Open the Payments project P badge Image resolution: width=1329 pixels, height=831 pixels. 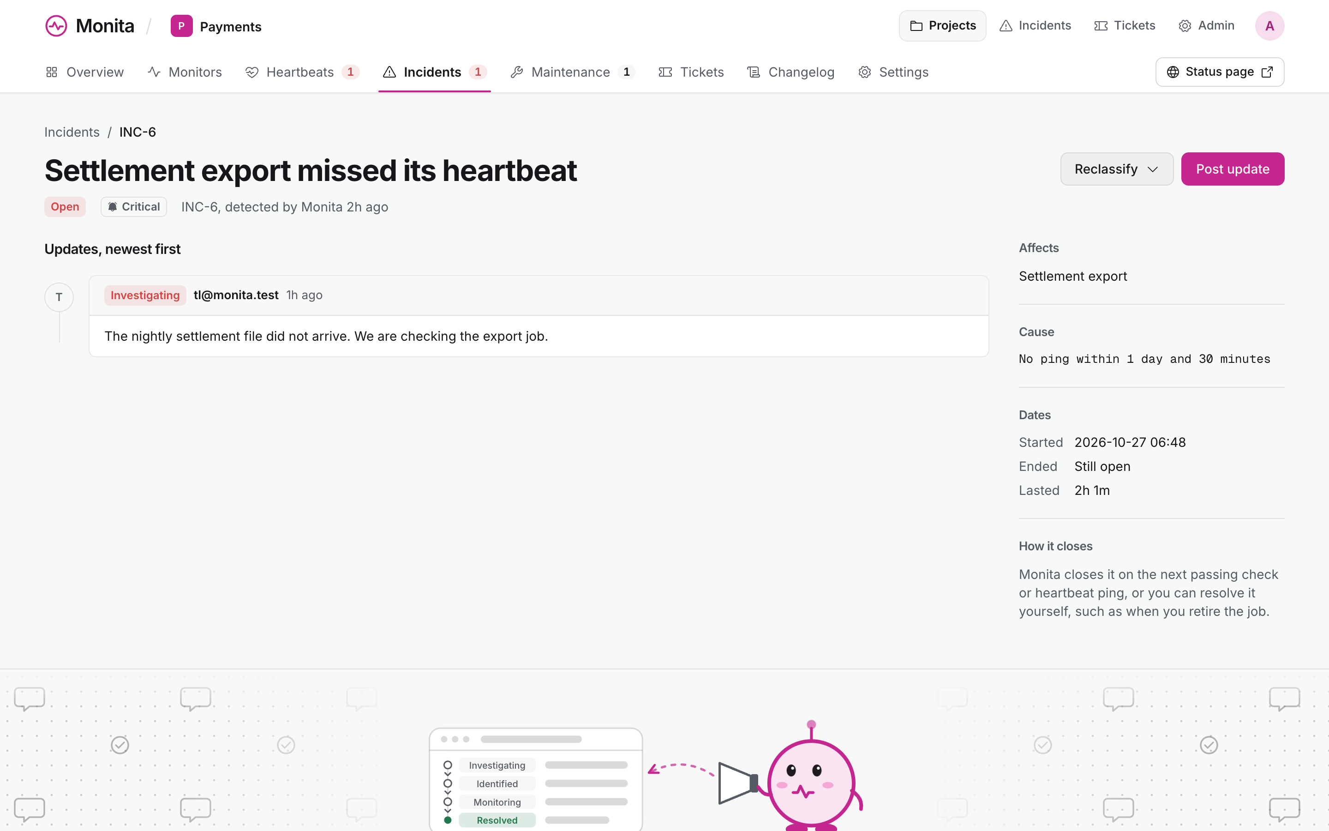click(181, 26)
